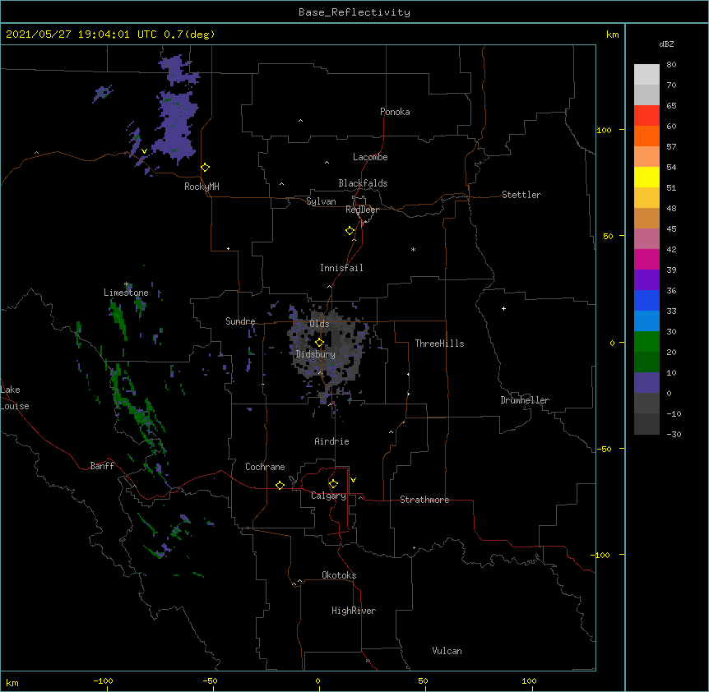
Task: Click the yellow diamond marker south of RedDeer
Action: [x=350, y=231]
